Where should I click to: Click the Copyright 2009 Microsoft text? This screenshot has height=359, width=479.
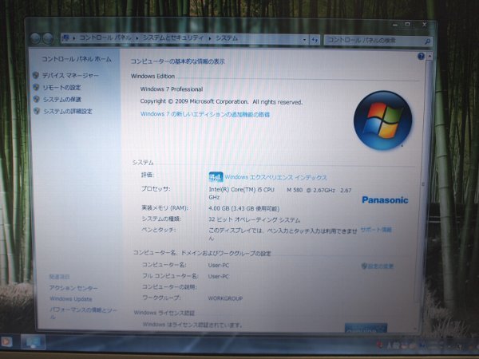[221, 101]
